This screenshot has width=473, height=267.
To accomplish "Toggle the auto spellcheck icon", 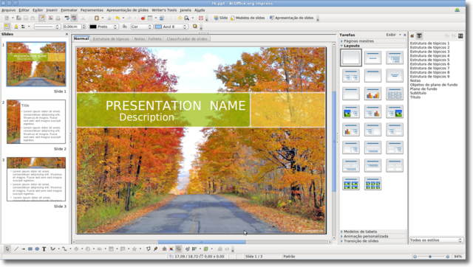I will (74, 18).
